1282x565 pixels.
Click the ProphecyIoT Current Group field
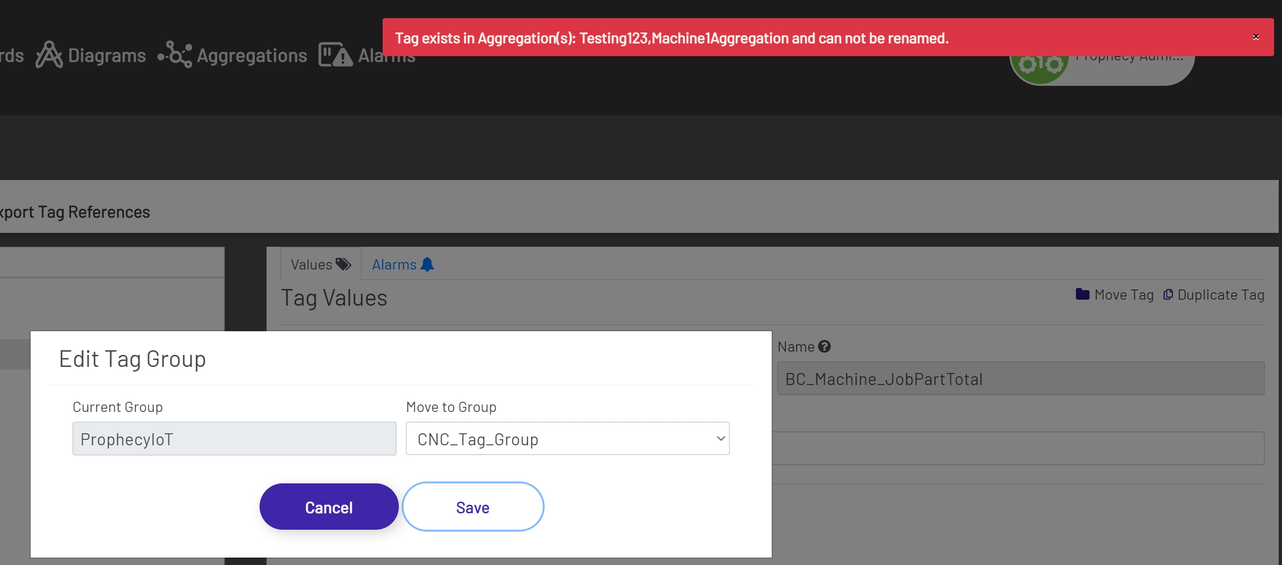(234, 439)
